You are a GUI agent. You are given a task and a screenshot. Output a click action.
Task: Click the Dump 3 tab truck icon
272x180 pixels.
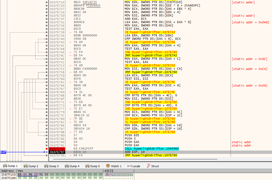pos(46,166)
